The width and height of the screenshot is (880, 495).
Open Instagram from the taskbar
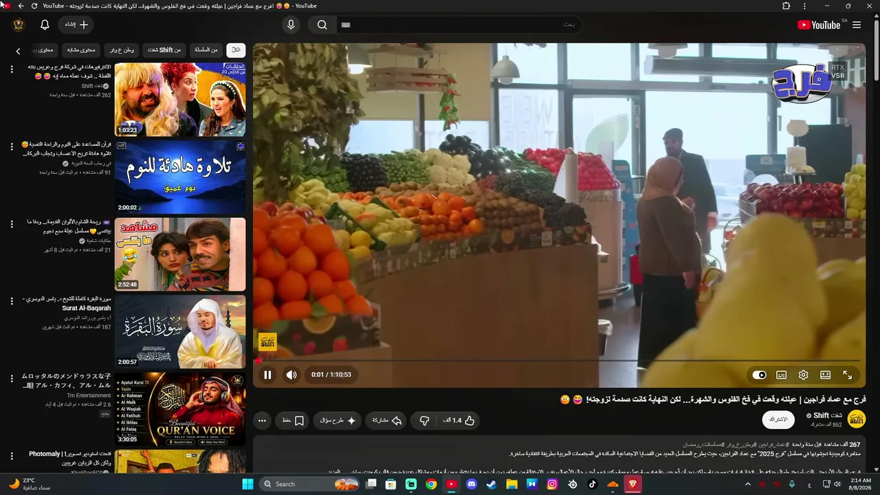[552, 484]
